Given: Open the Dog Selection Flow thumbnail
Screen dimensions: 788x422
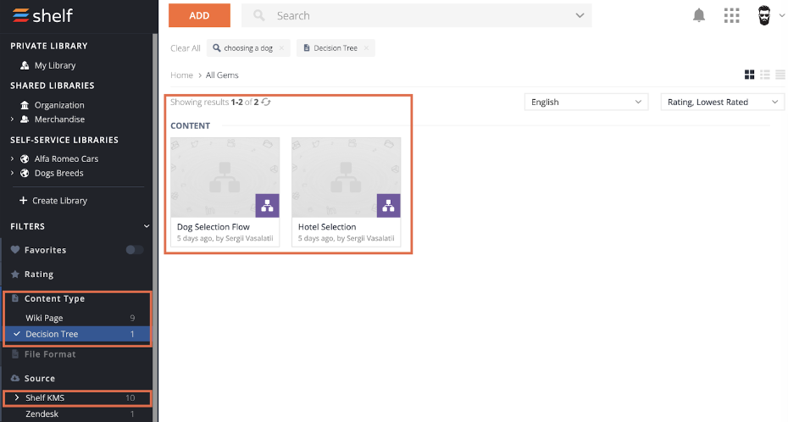Looking at the screenshot, I should [x=225, y=177].
